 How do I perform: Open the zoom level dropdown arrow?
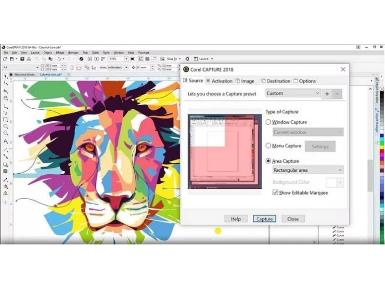coord(126,59)
